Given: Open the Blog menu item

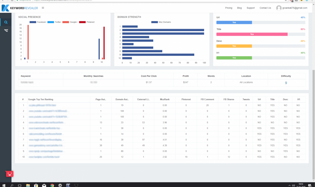Looking at the screenshot, I should click(x=239, y=8).
